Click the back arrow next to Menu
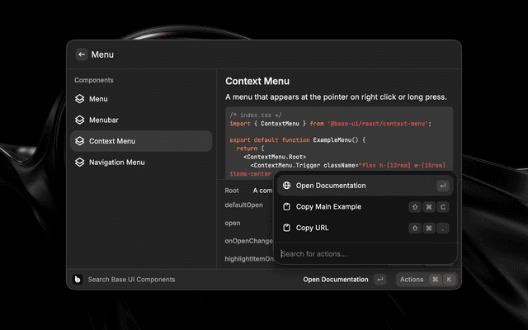 tap(81, 54)
